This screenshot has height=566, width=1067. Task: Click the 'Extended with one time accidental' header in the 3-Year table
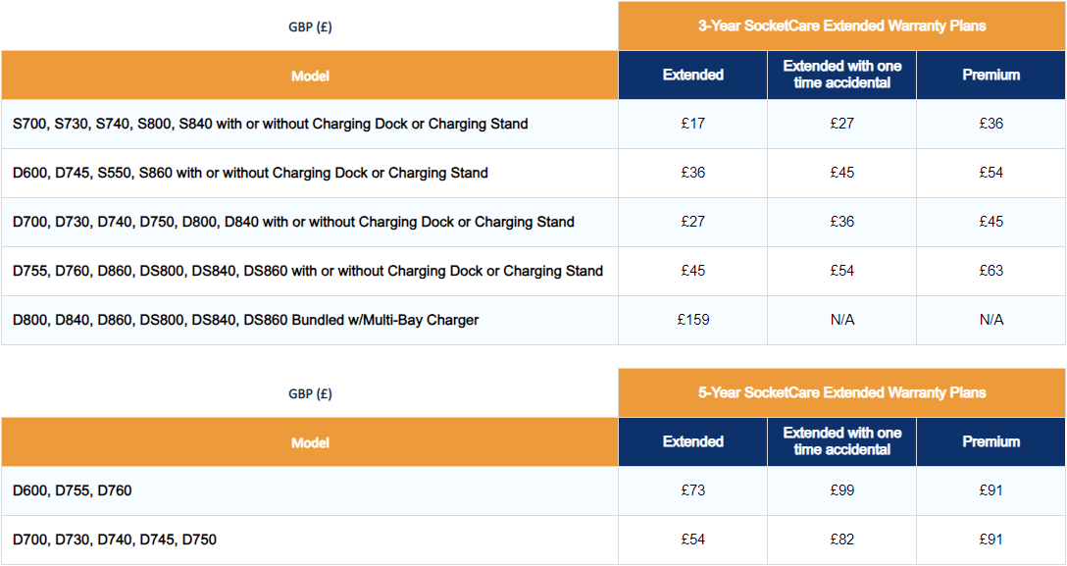(841, 75)
